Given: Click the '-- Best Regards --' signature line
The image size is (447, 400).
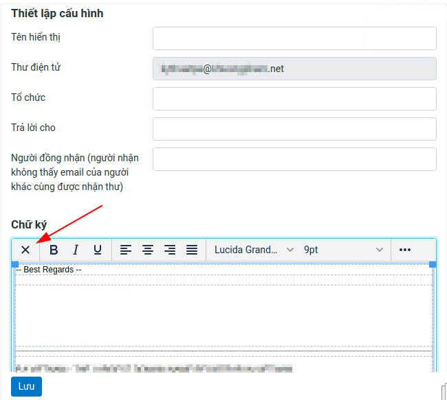Looking at the screenshot, I should tap(48, 270).
